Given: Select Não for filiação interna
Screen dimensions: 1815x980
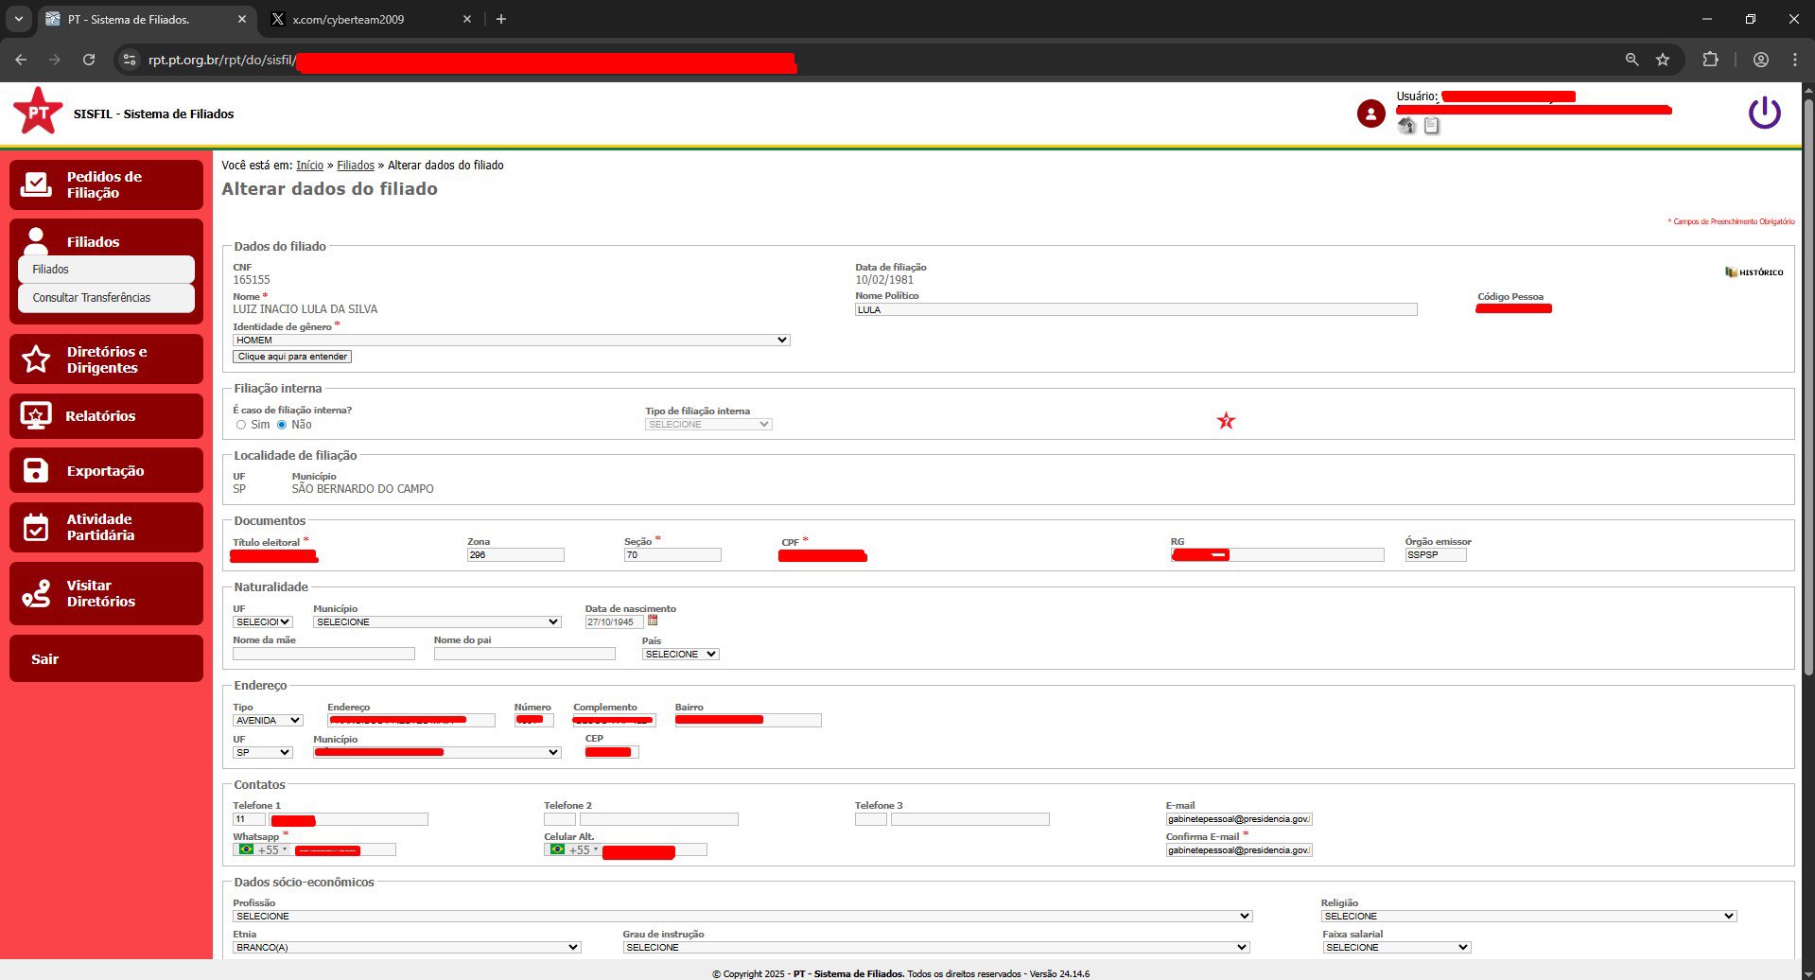Looking at the screenshot, I should click(282, 425).
